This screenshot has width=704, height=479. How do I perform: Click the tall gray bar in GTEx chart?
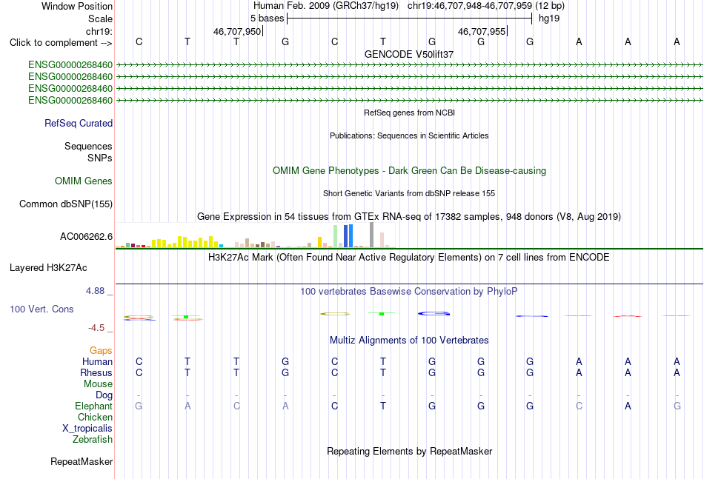pos(371,235)
